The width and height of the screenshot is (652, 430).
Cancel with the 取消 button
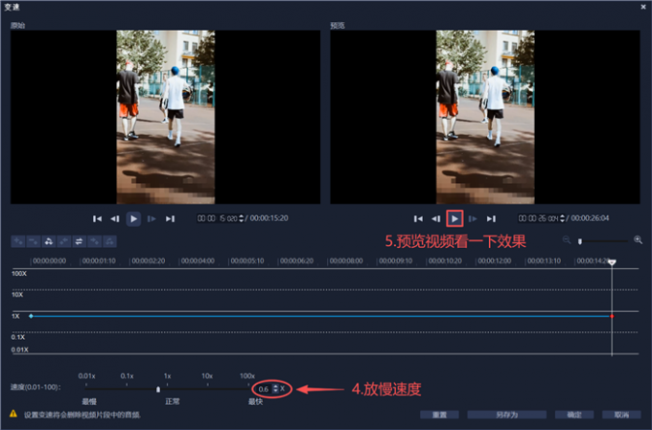pyautogui.click(x=621, y=415)
